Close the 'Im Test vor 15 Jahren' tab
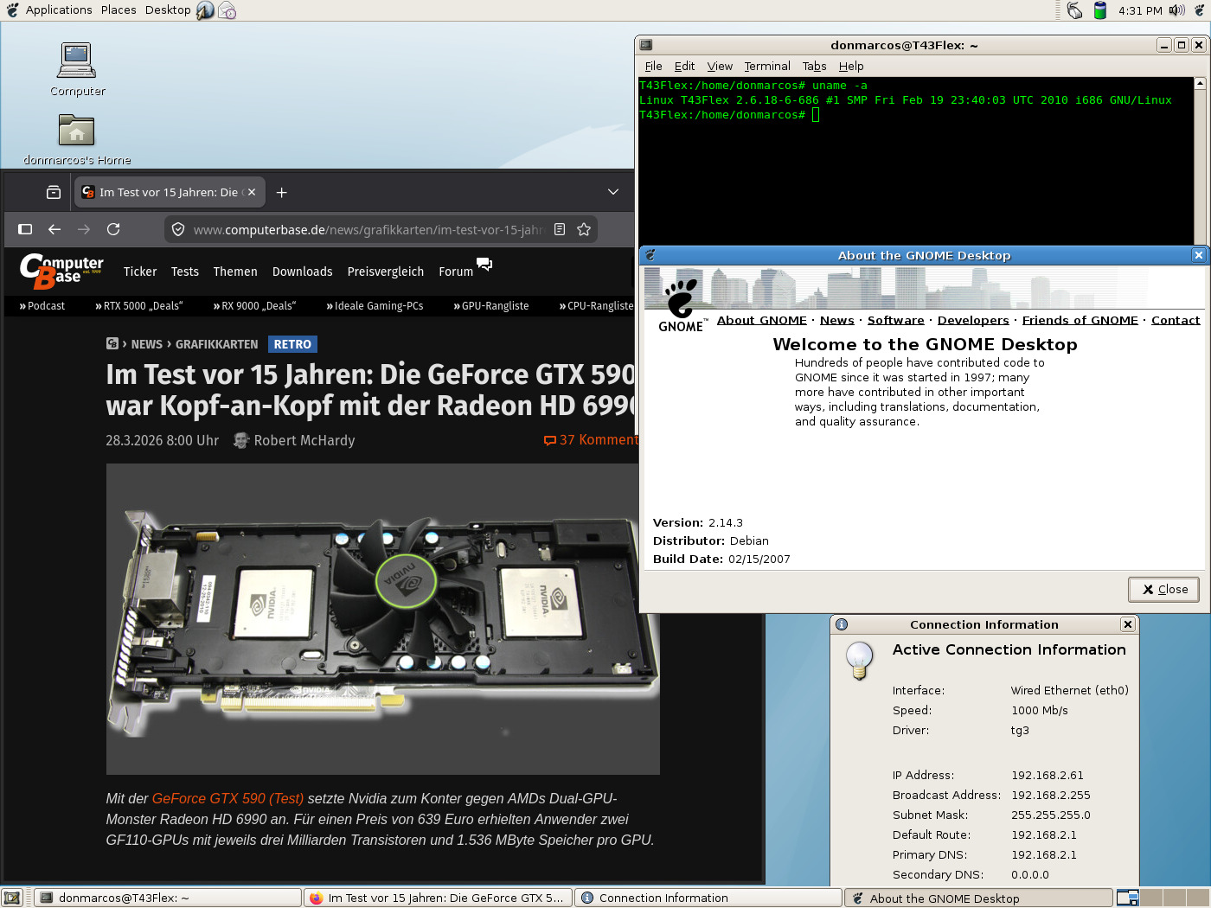The image size is (1211, 908). (252, 192)
